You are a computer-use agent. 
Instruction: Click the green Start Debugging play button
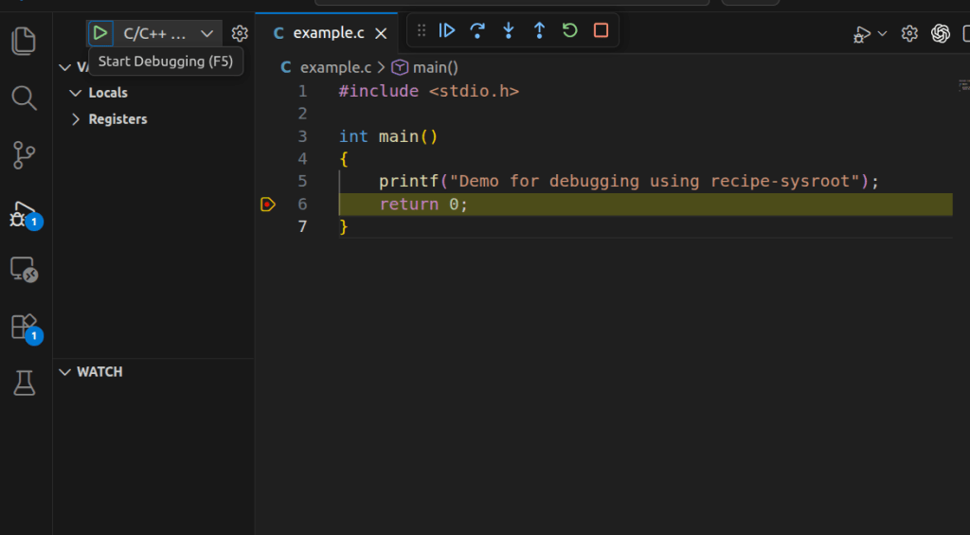100,33
